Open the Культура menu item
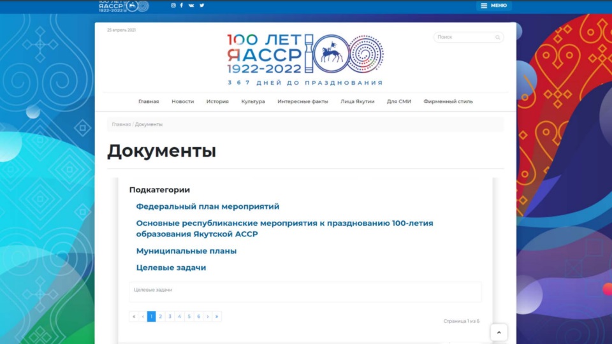612x344 pixels. point(253,101)
